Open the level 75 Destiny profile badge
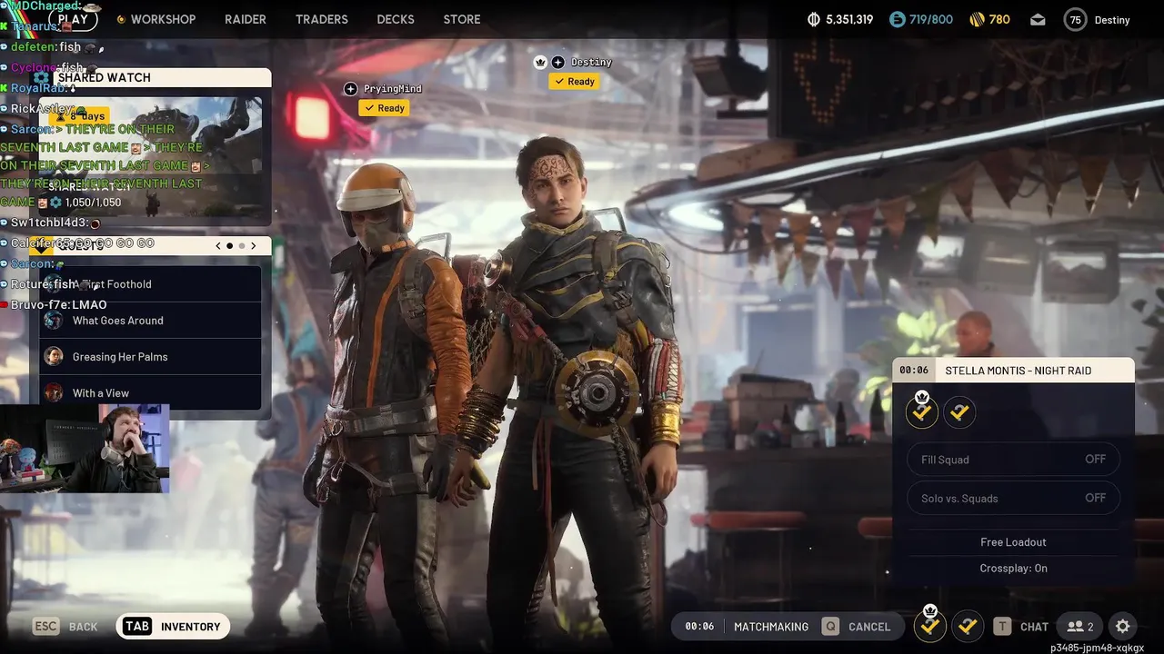The width and height of the screenshot is (1164, 654). point(1098,19)
